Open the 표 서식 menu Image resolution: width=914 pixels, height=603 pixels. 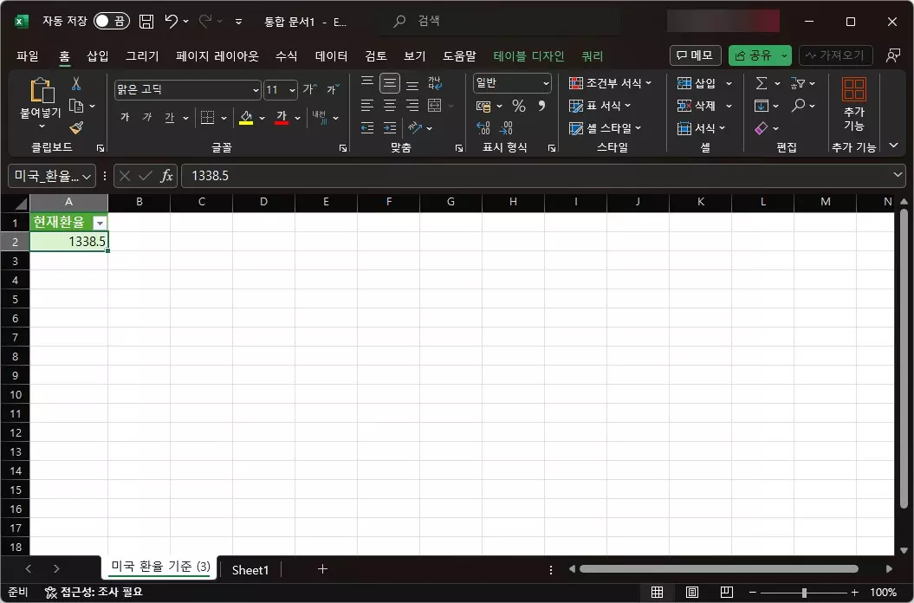coord(600,106)
